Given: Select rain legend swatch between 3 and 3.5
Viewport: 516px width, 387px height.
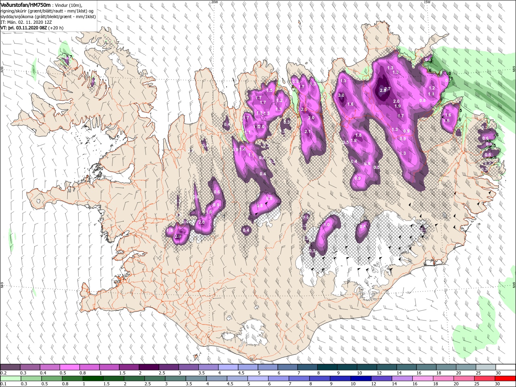Looking at the screenshot, I should point(175,379).
